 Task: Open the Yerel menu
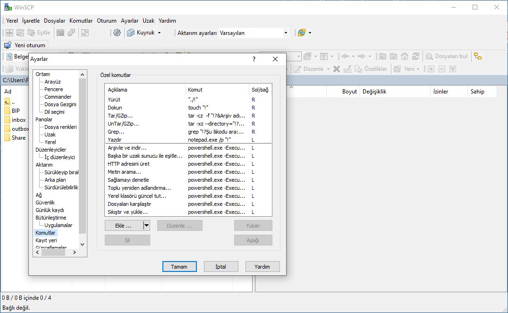coord(12,21)
